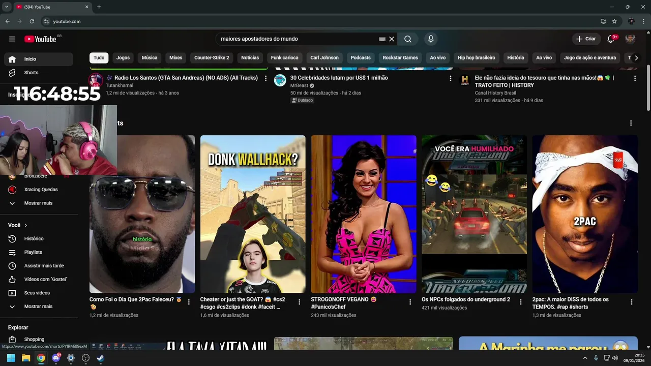
Task: Open Discord from the taskbar
Action: pyautogui.click(x=56, y=358)
